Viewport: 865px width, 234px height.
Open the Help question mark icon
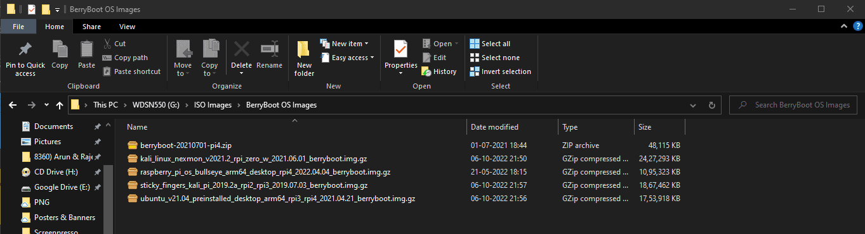click(x=858, y=27)
